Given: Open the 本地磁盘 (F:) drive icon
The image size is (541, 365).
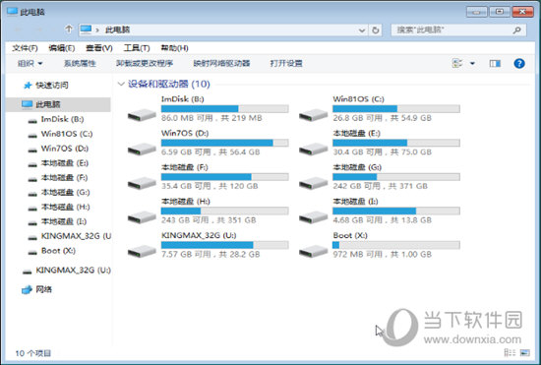Looking at the screenshot, I should click(142, 183).
